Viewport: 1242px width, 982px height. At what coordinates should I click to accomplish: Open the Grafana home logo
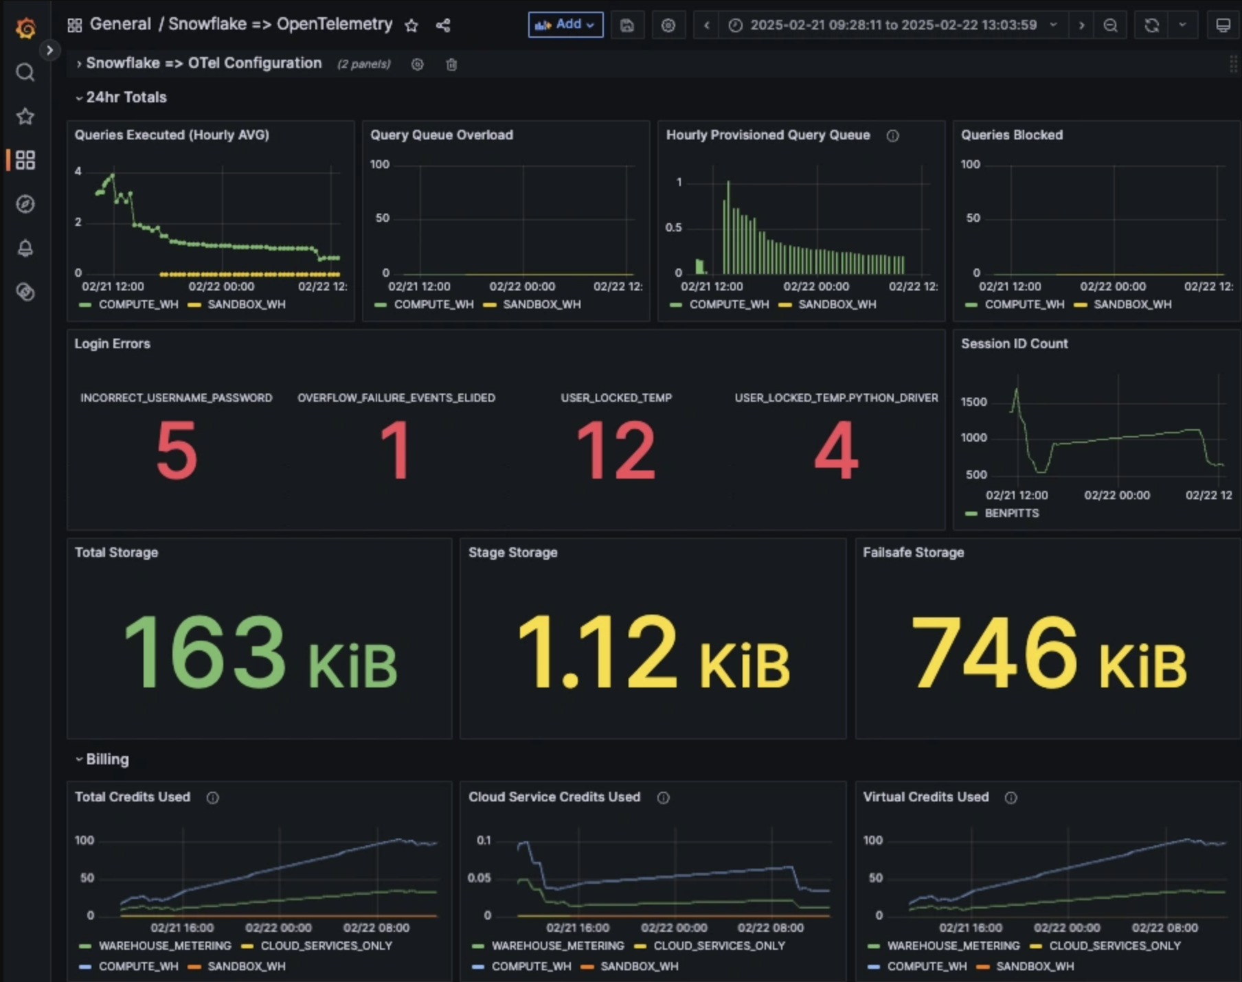pyautogui.click(x=25, y=28)
